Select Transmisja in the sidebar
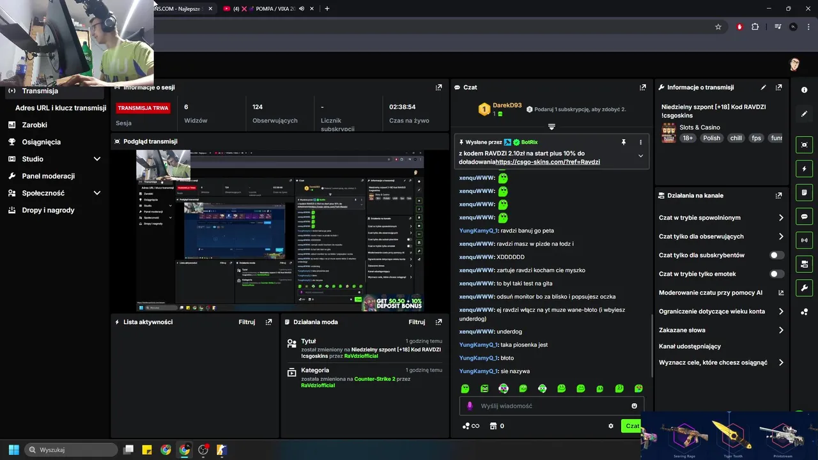The height and width of the screenshot is (460, 818). pos(55,91)
